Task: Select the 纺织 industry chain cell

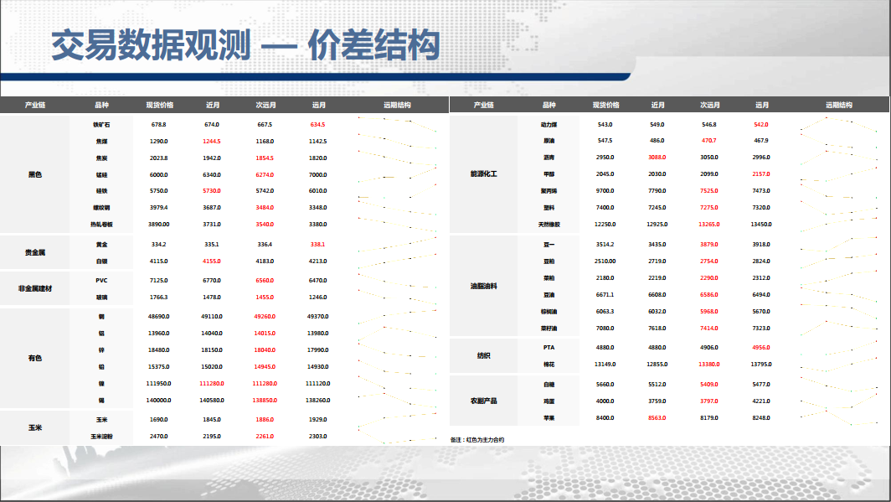Action: 483,356
